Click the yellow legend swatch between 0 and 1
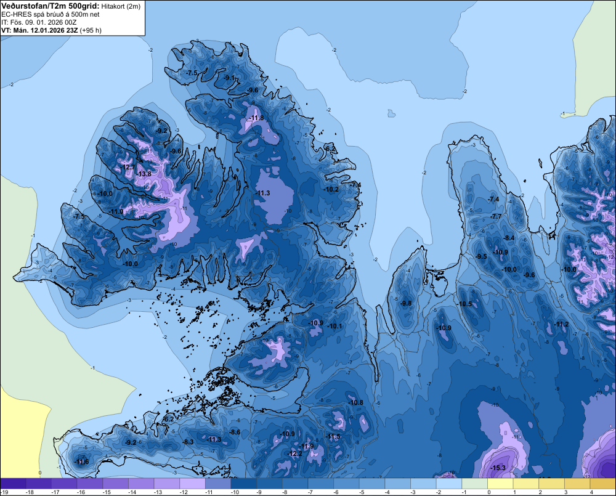 (500, 484)
